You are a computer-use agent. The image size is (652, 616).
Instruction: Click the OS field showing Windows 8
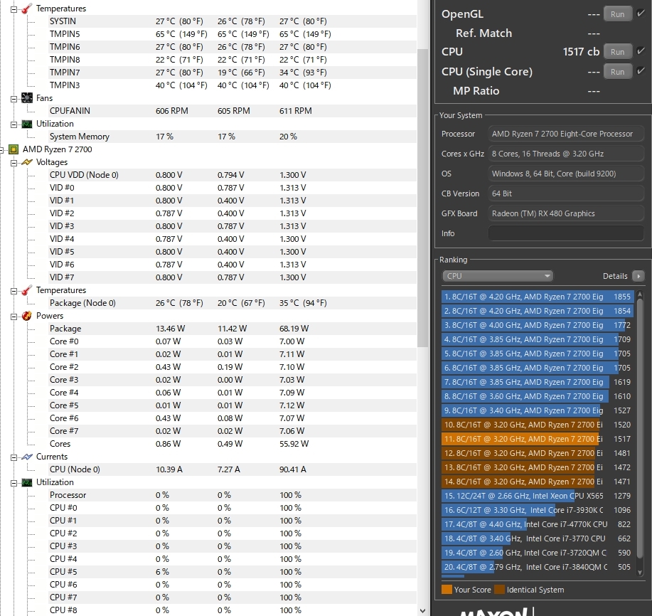click(566, 174)
